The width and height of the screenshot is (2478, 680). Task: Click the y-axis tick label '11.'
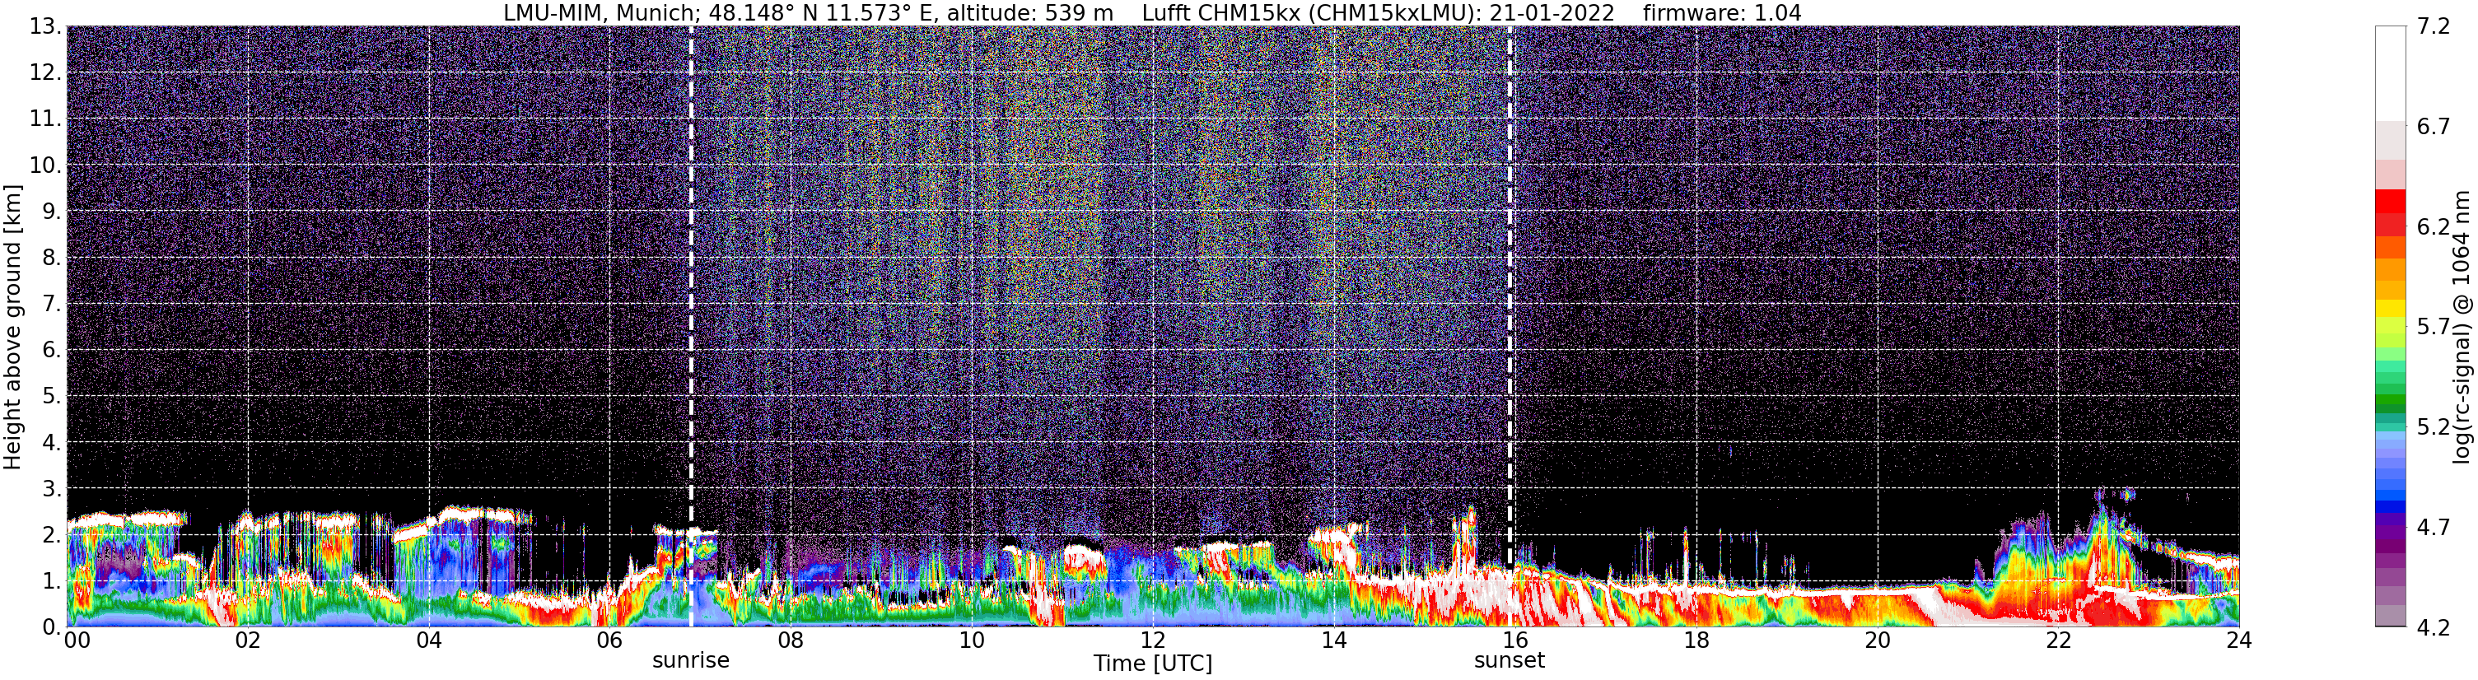(45, 119)
